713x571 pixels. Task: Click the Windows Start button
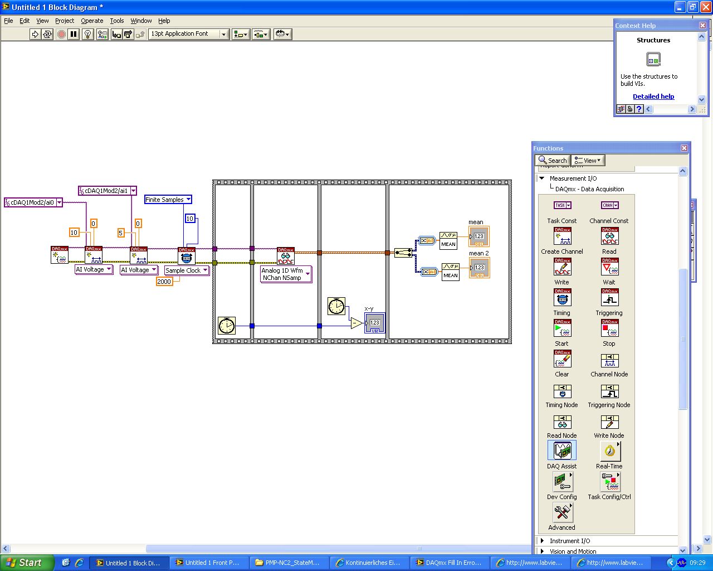[x=27, y=563]
